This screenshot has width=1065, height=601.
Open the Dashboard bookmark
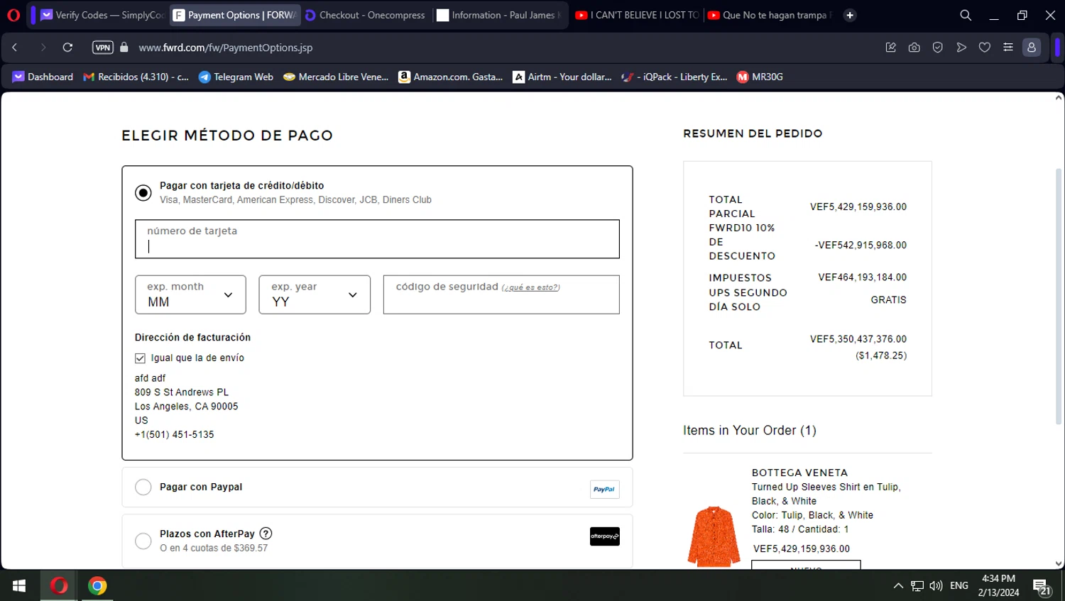click(x=43, y=77)
